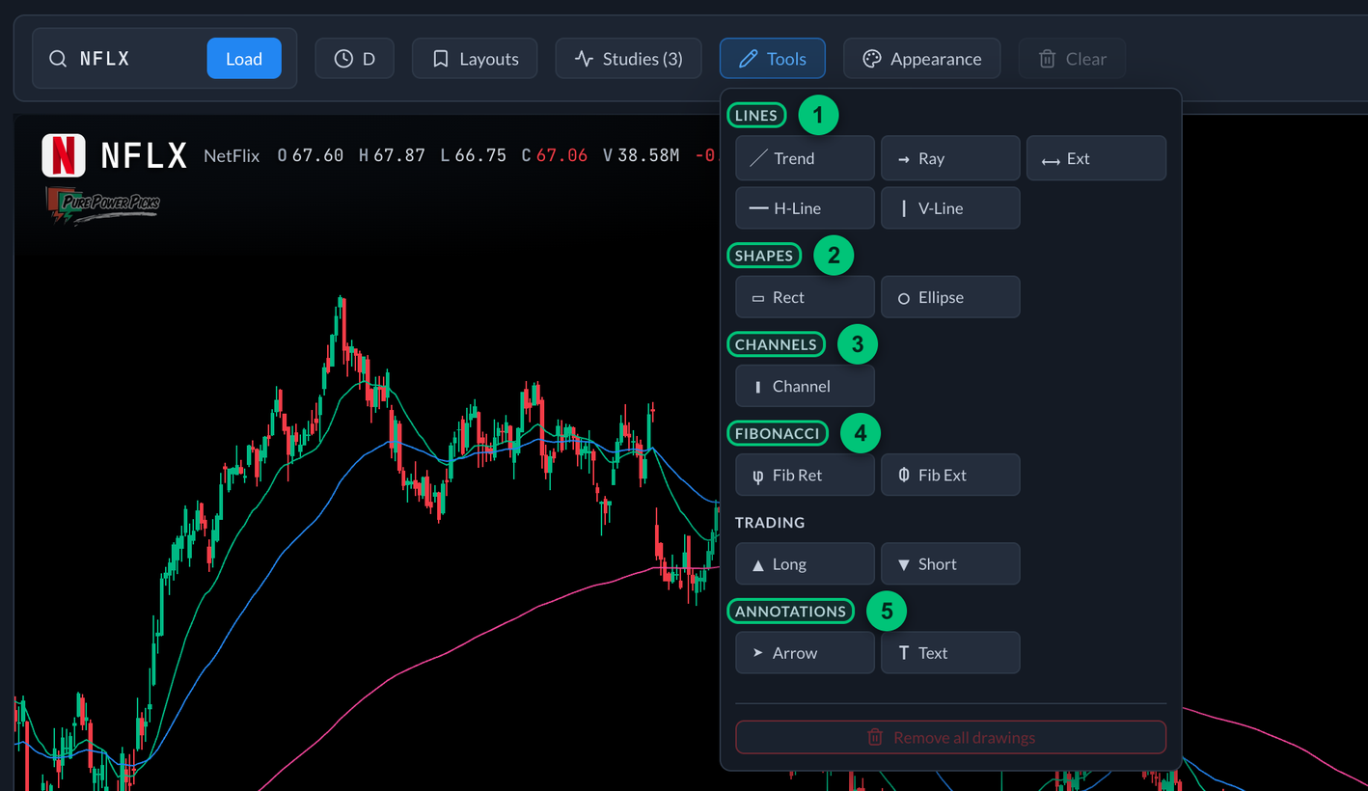Activate the Channel drawing tool
1368x791 pixels.
[805, 386]
